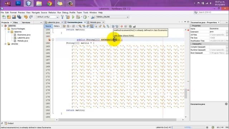Run the project with the green arrow
Screen dimensions: 229x129
pos(73,17)
